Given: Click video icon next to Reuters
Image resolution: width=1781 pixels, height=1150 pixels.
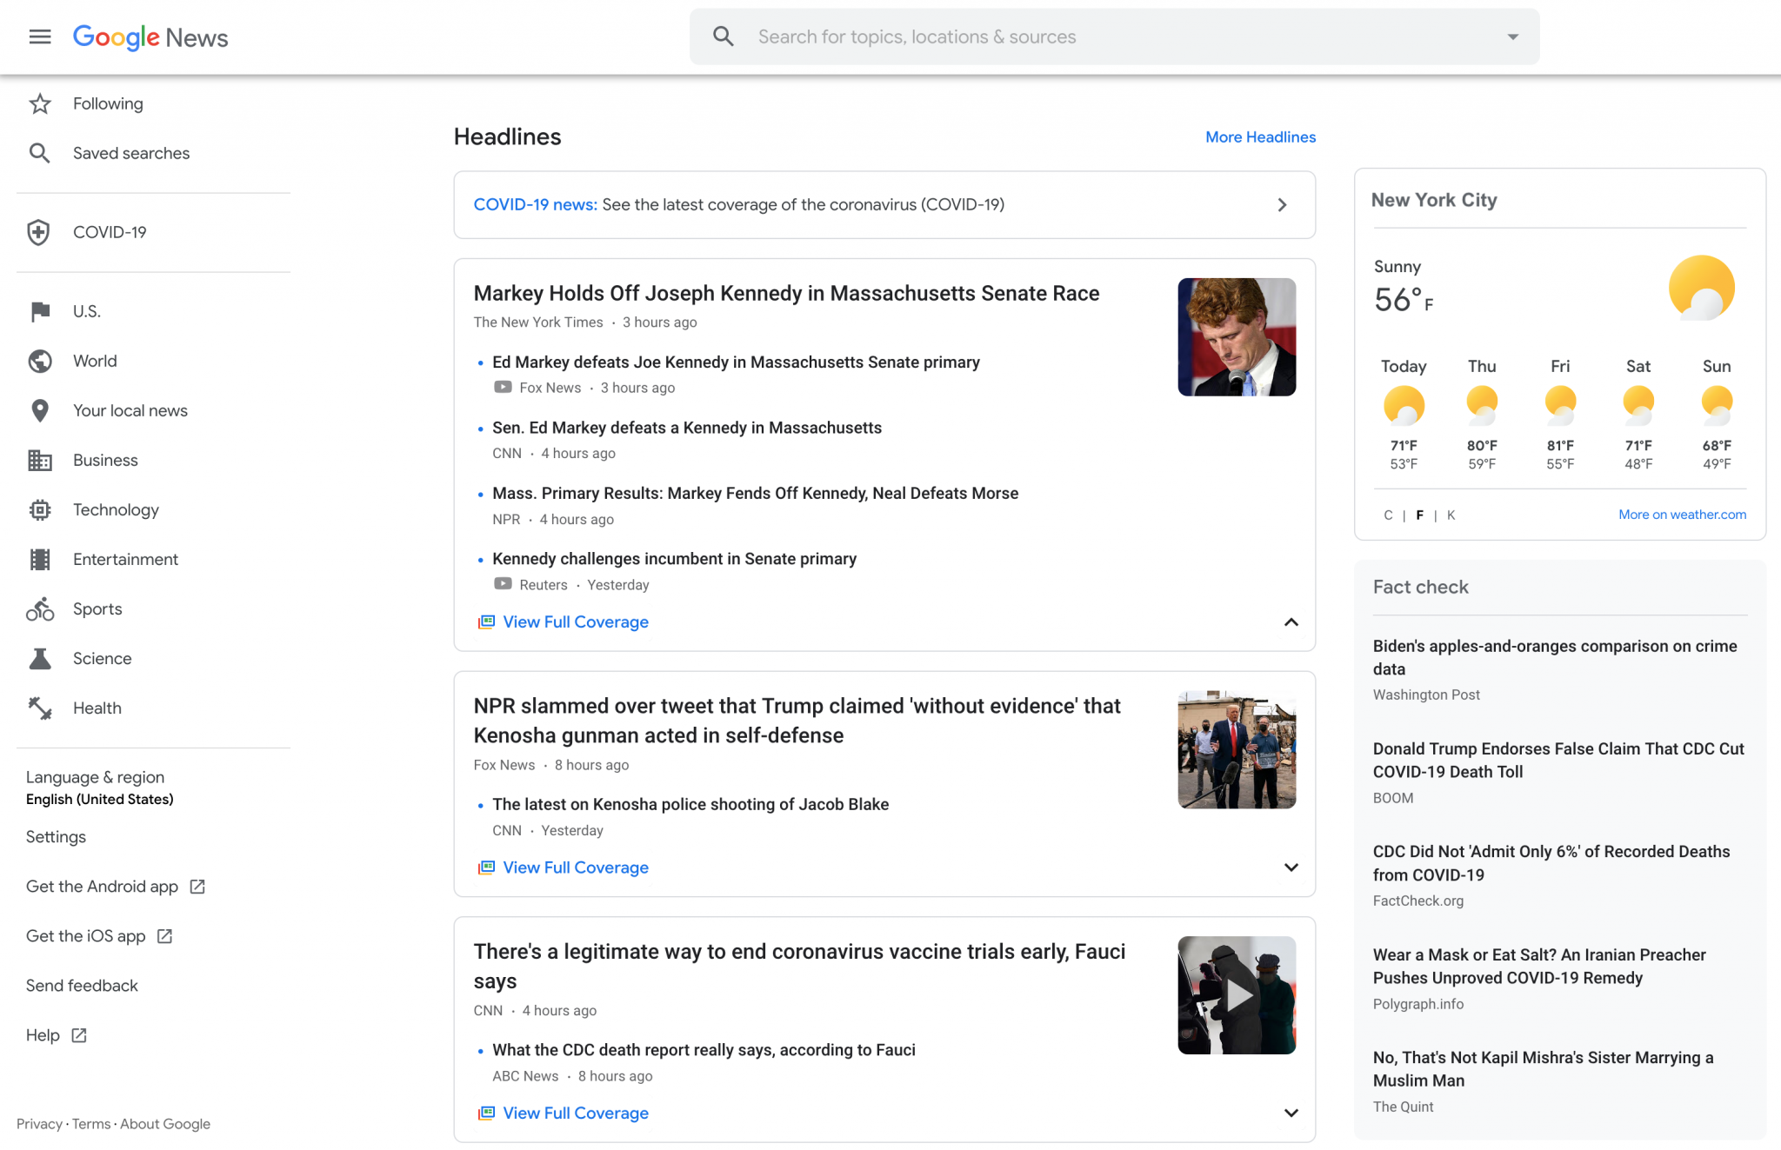Looking at the screenshot, I should (x=503, y=583).
